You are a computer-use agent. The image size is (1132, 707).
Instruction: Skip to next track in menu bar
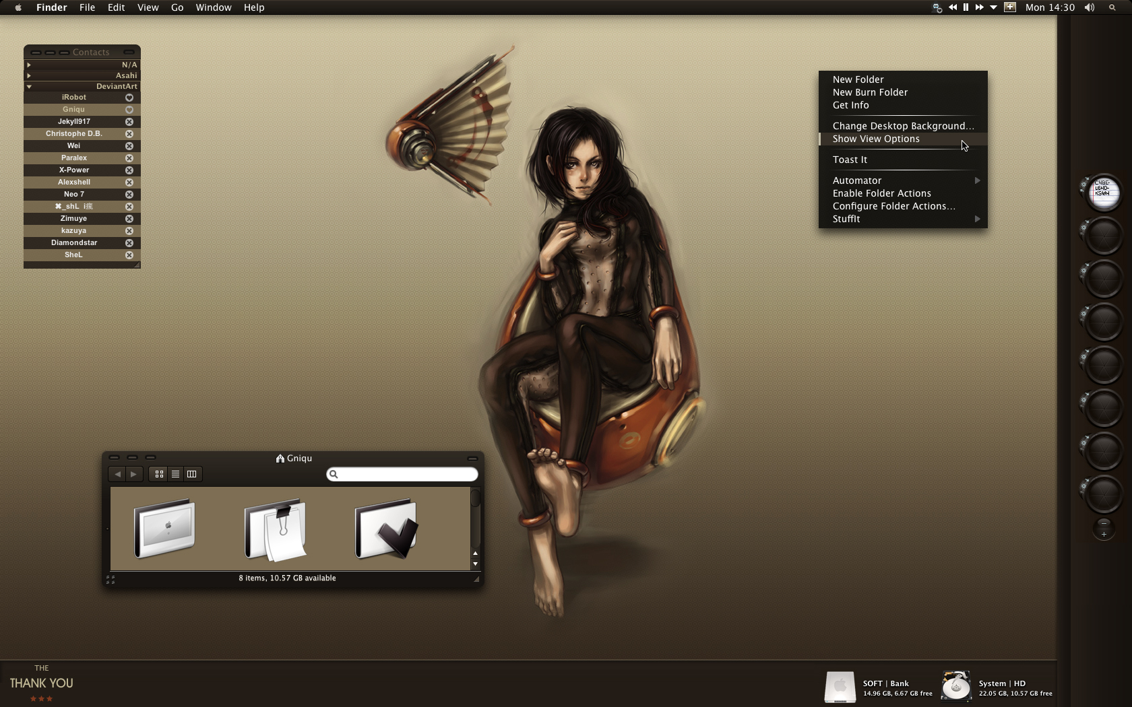[x=979, y=7]
